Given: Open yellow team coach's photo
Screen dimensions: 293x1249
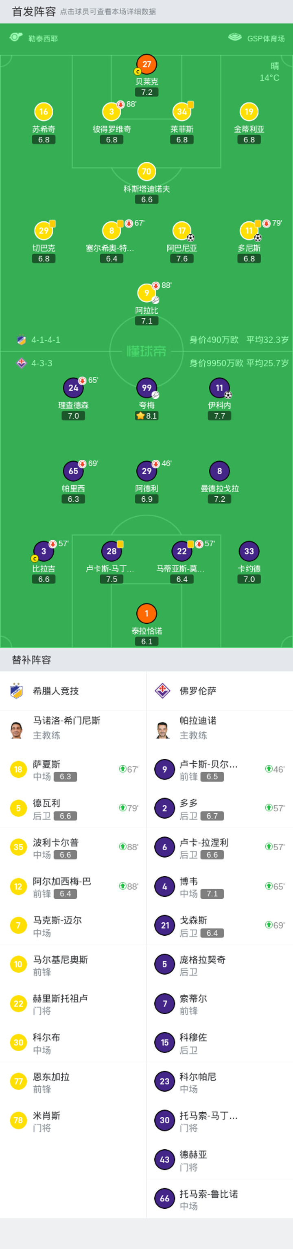Looking at the screenshot, I should pos(17,729).
